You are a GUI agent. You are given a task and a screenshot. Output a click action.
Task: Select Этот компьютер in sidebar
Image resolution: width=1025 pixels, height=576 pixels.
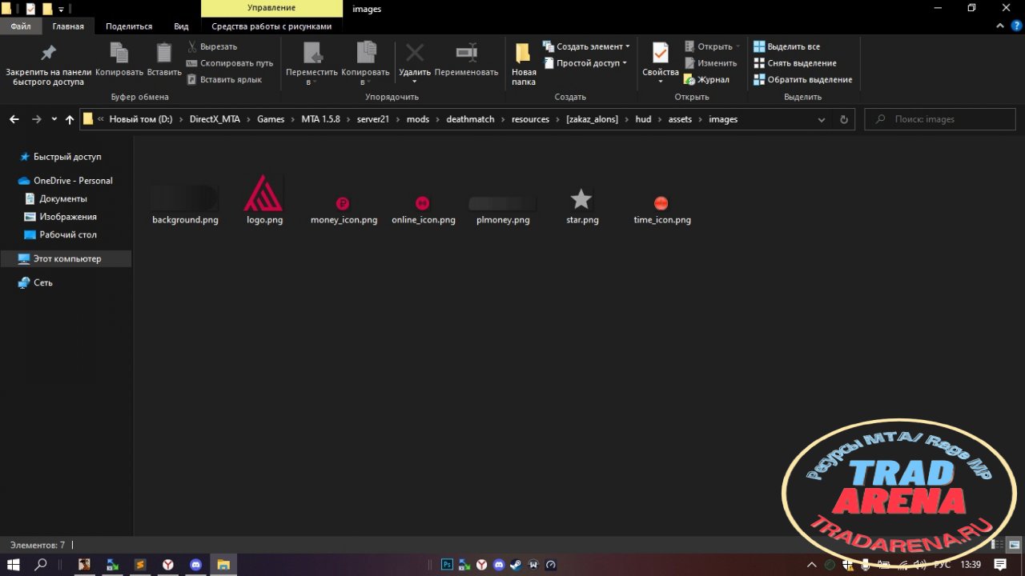click(66, 259)
